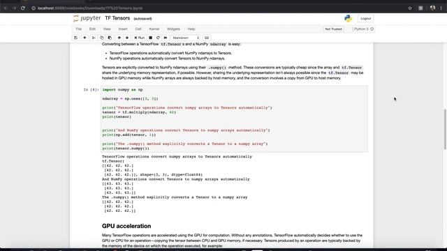Bookmark this page with star icon

pyautogui.click(x=410, y=8)
